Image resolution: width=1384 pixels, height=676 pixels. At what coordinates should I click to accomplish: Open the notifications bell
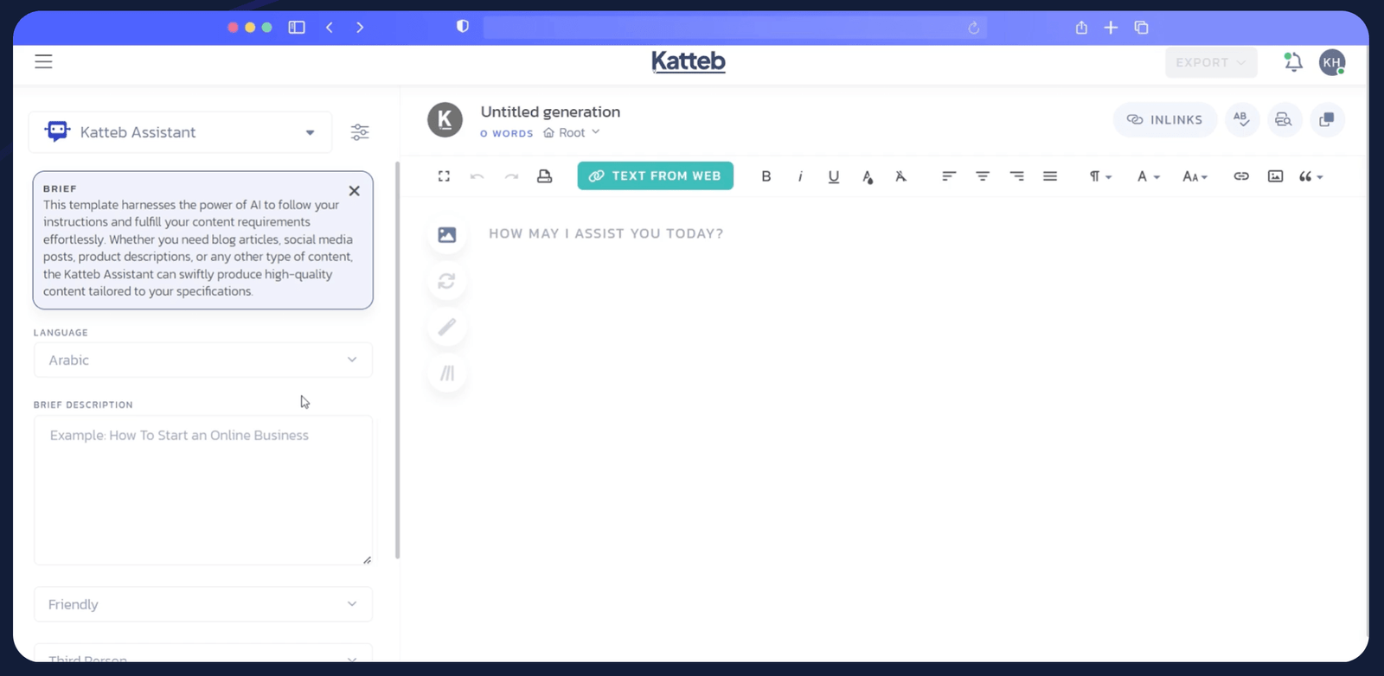point(1292,62)
